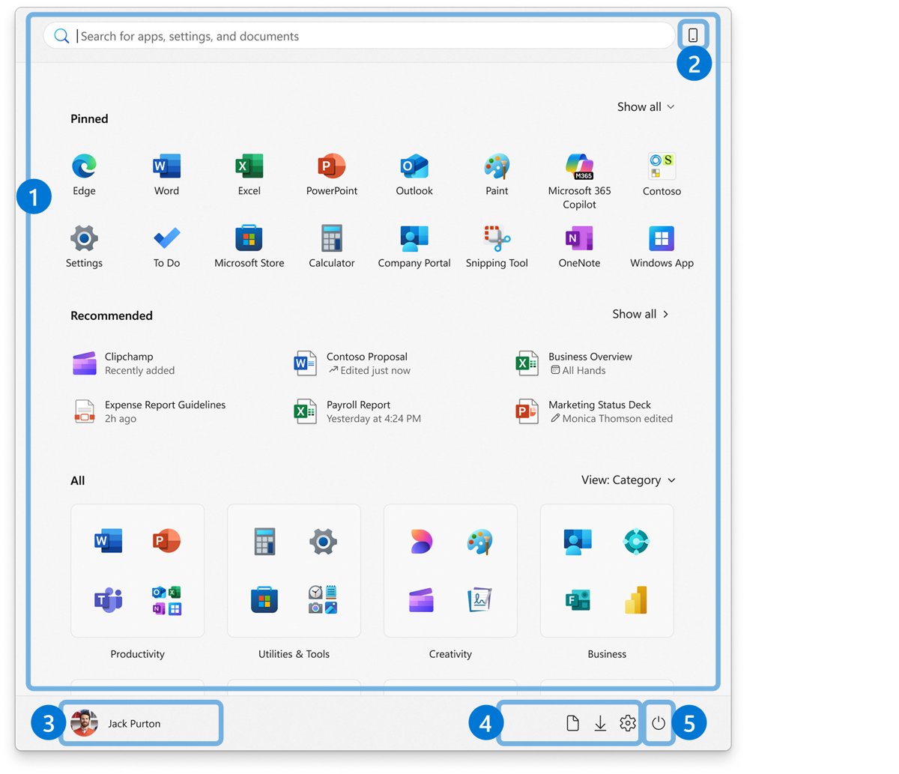
Task: Open Calculator in Utilities & Tools category
Action: coord(264,540)
